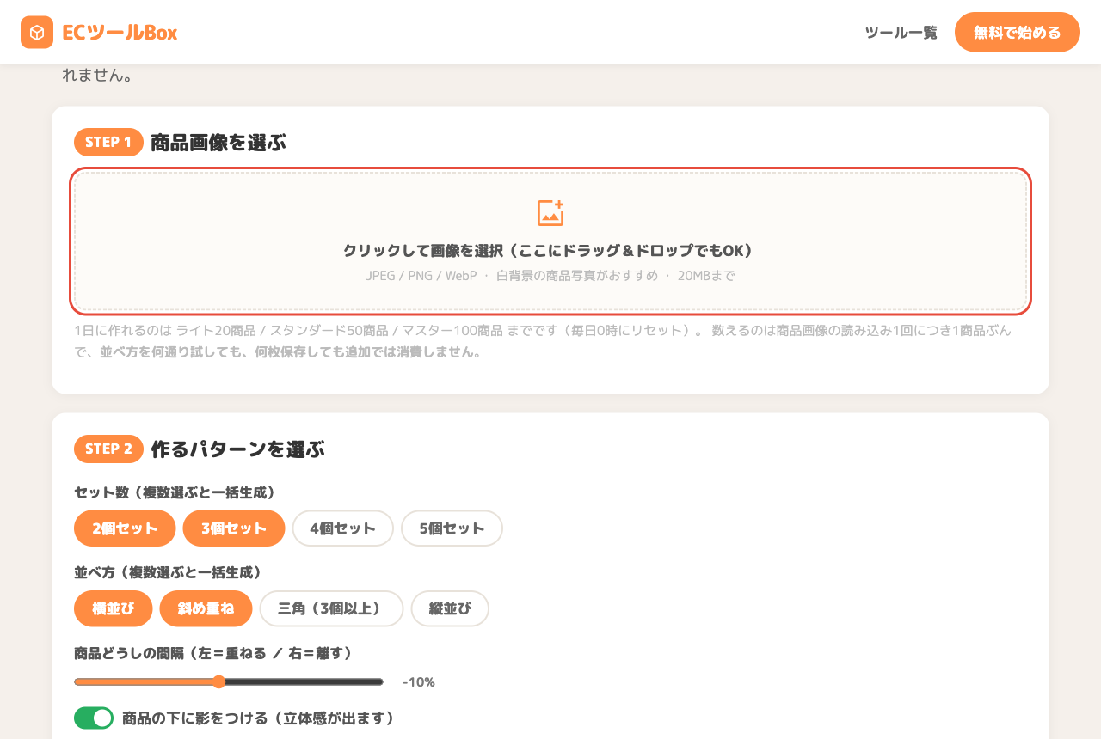The width and height of the screenshot is (1101, 739).
Task: Toggle the 2個セット option
Action: tap(125, 528)
